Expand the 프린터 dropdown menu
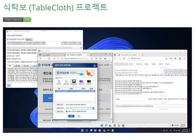Viewport: 196px width, 138px height. click(x=139, y=64)
